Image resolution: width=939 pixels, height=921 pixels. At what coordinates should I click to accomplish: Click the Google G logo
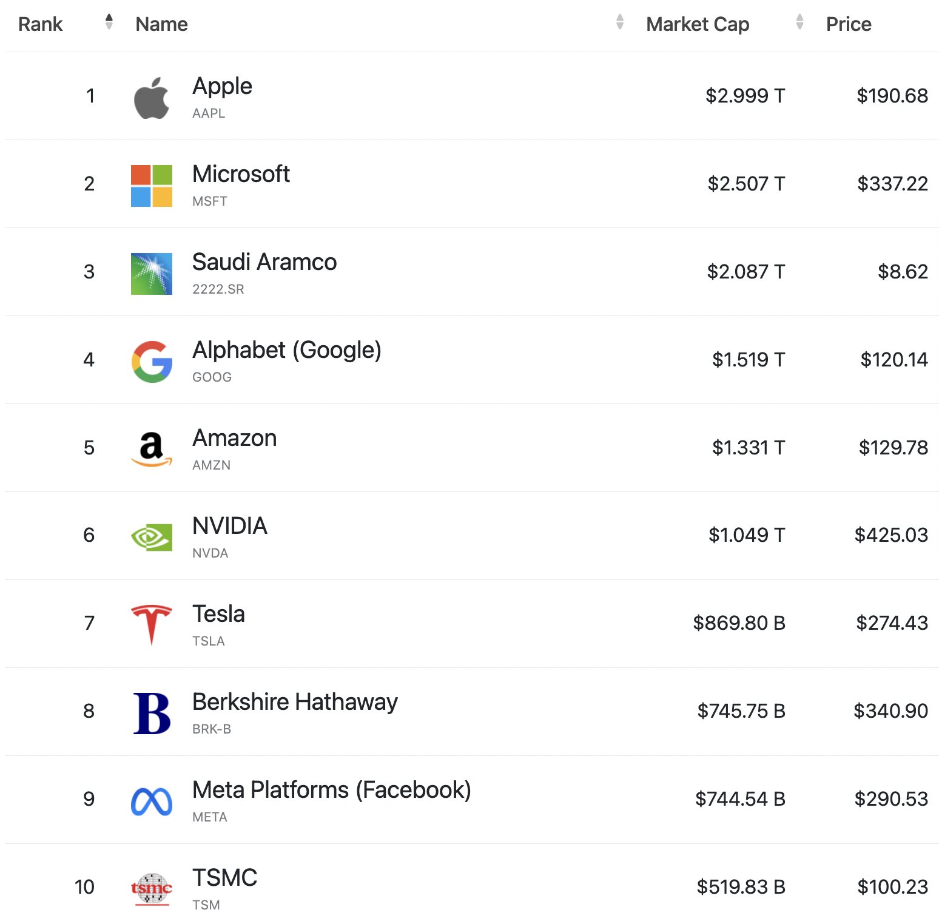coord(152,362)
